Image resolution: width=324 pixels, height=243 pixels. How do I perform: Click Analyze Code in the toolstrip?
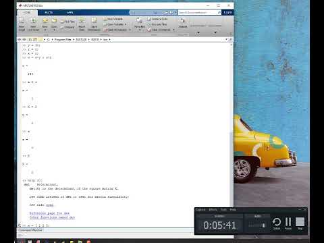(158, 19)
